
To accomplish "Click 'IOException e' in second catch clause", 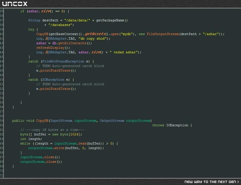I will pos(55,80).
